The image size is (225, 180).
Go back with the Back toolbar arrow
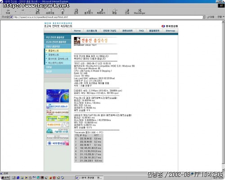click(x=8, y=11)
